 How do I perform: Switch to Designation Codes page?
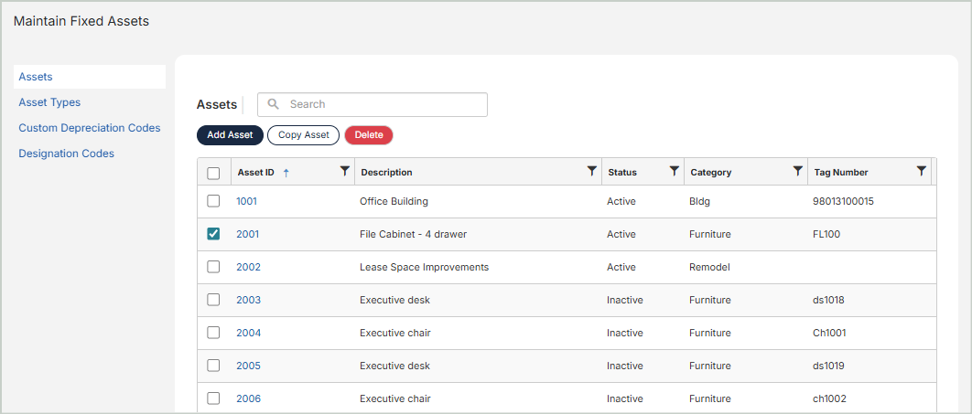pyautogui.click(x=66, y=154)
